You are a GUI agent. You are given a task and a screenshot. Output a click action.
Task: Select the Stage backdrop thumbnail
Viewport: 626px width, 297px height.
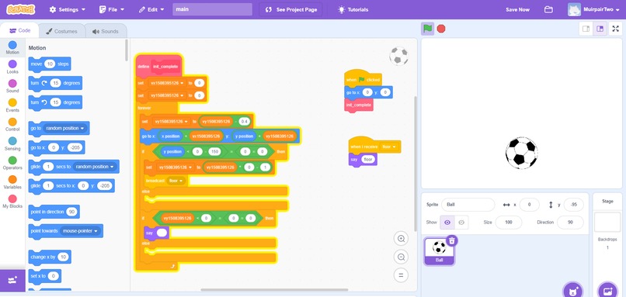pyautogui.click(x=607, y=222)
